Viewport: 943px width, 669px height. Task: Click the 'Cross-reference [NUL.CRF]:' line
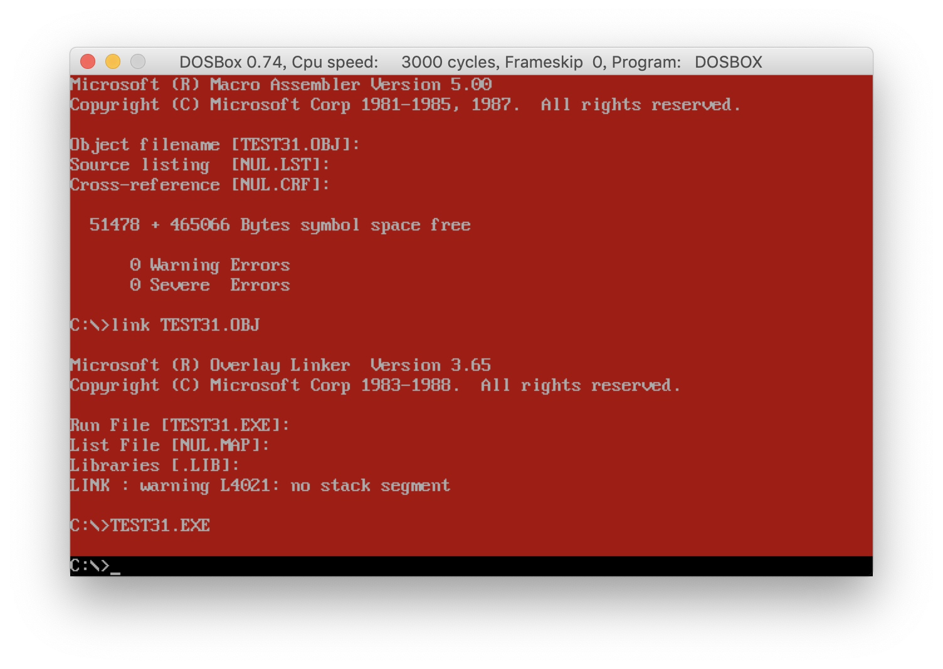point(200,185)
